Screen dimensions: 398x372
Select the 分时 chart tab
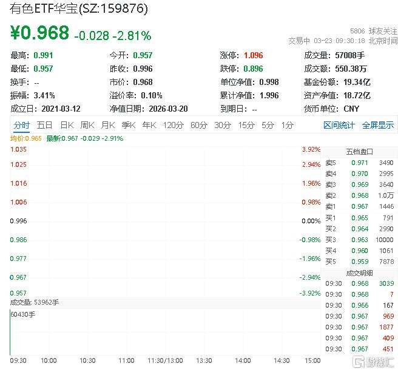click(x=22, y=125)
